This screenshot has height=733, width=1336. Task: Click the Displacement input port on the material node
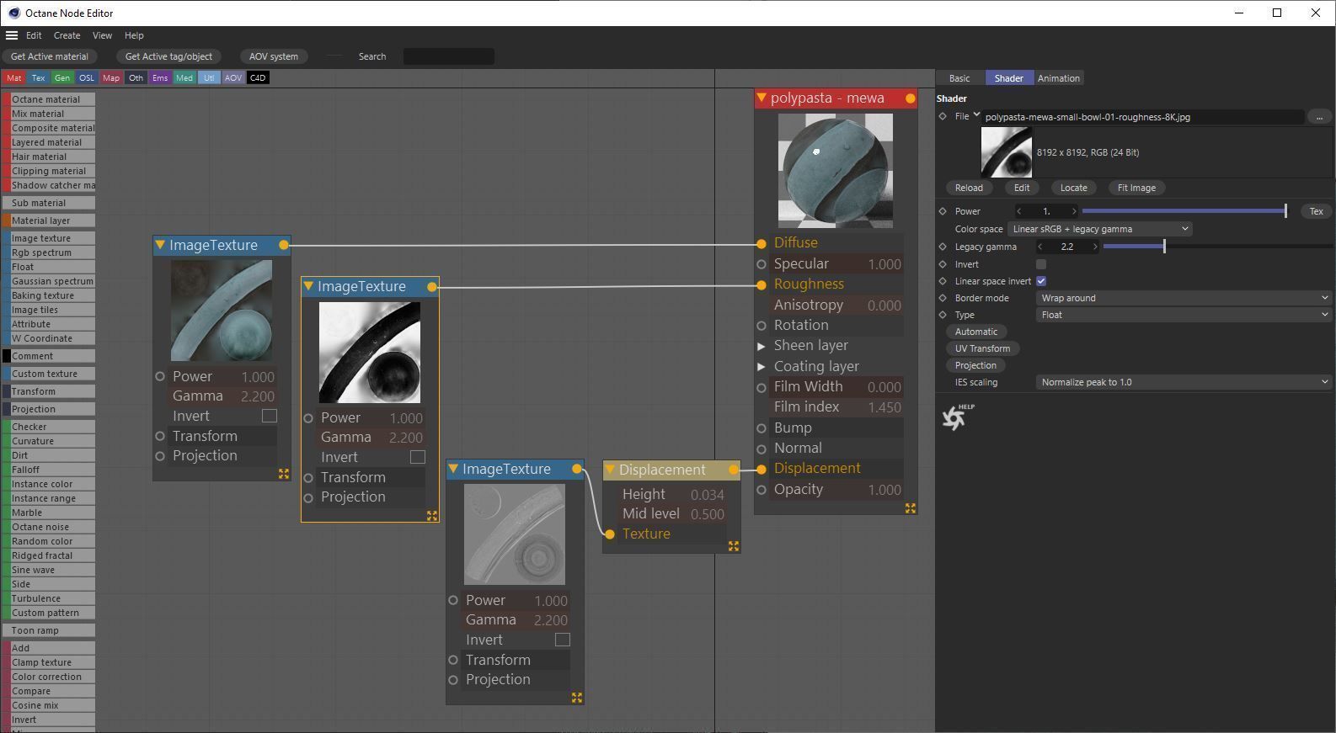click(762, 469)
